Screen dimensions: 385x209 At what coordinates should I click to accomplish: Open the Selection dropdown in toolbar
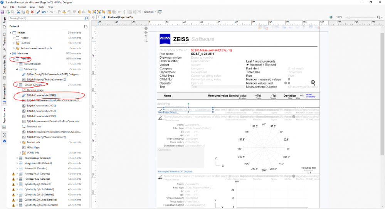click(150, 12)
